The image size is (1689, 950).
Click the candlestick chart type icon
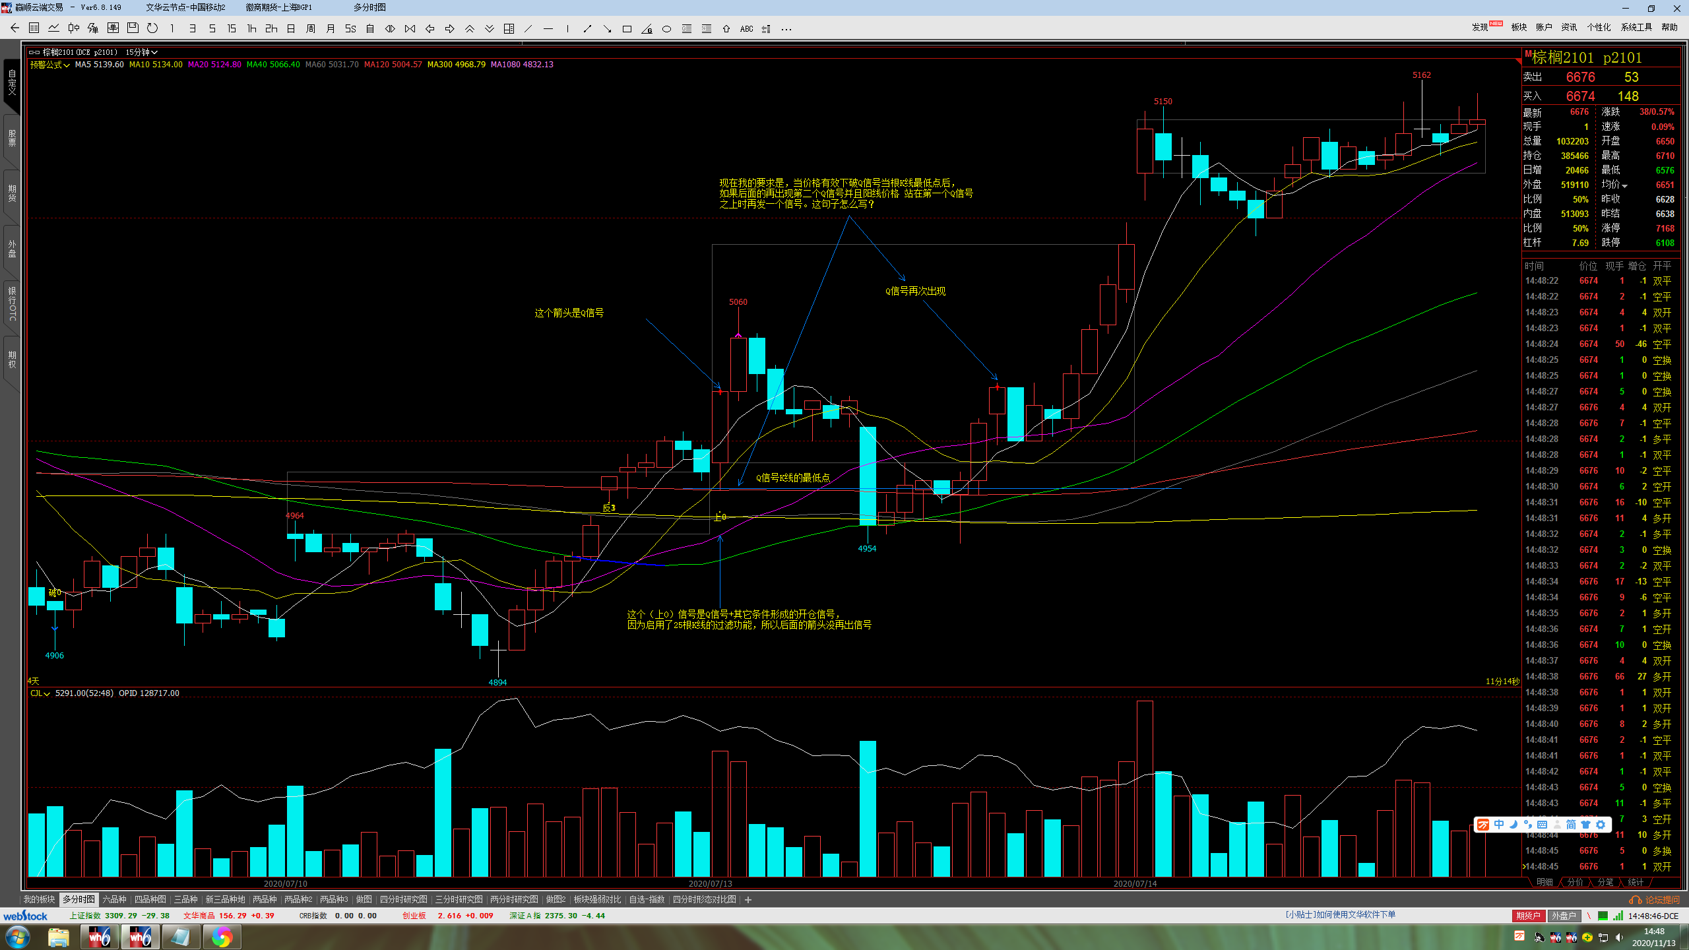73,28
